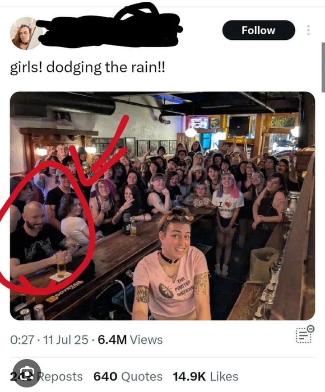Tap the camera lens search overlay icon
Screen dimensions: 325x392
[x=27, y=373]
